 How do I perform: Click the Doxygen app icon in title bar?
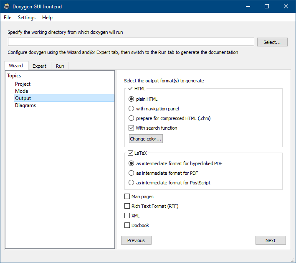click(6, 6)
